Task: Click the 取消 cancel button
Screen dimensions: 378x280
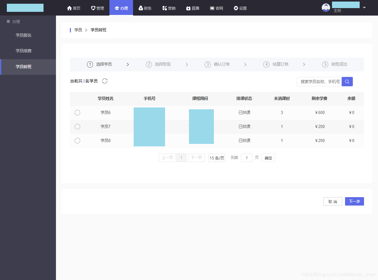Action: click(x=333, y=201)
